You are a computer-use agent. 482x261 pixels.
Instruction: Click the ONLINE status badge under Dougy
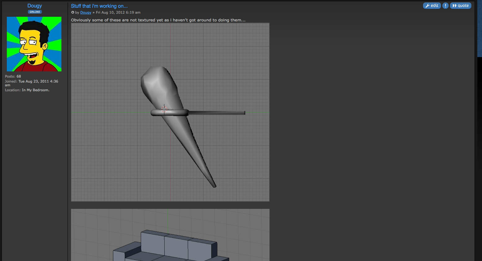tap(35, 12)
